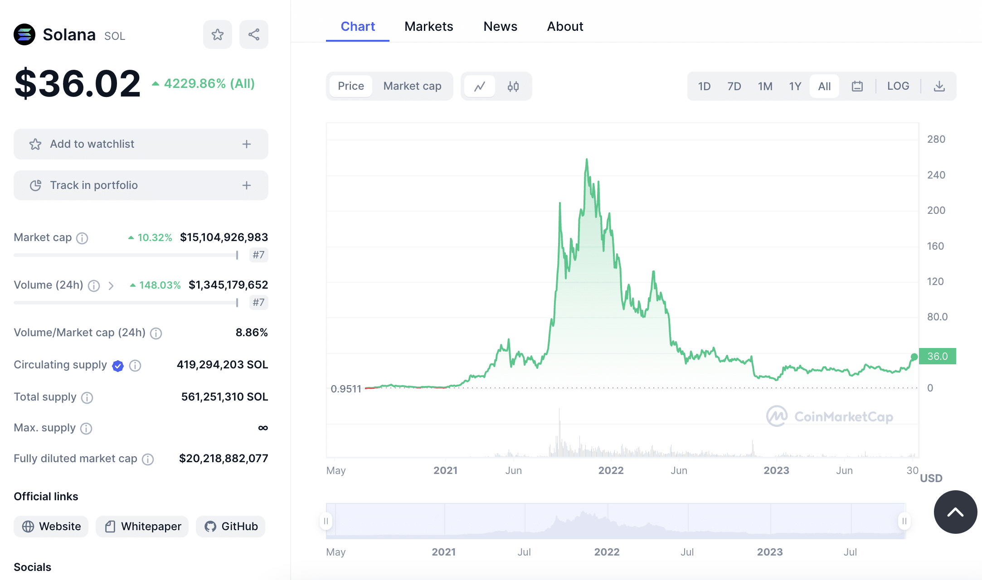The width and height of the screenshot is (982, 580).
Task: Open the official Website link
Action: coord(51,527)
